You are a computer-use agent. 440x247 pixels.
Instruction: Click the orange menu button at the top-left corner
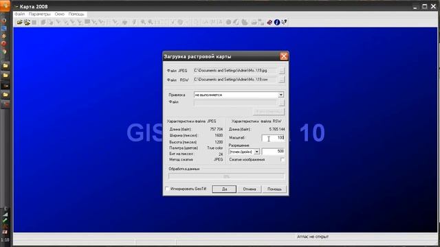pyautogui.click(x=5, y=5)
